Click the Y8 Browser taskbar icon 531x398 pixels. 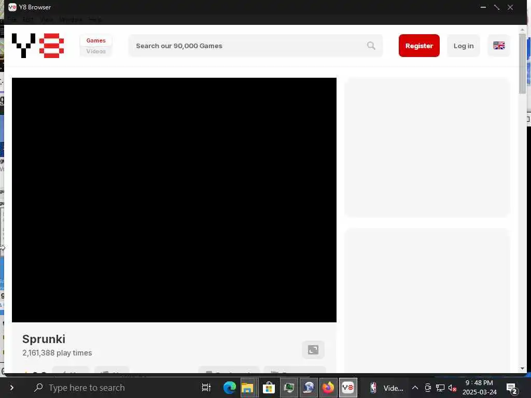(x=348, y=388)
